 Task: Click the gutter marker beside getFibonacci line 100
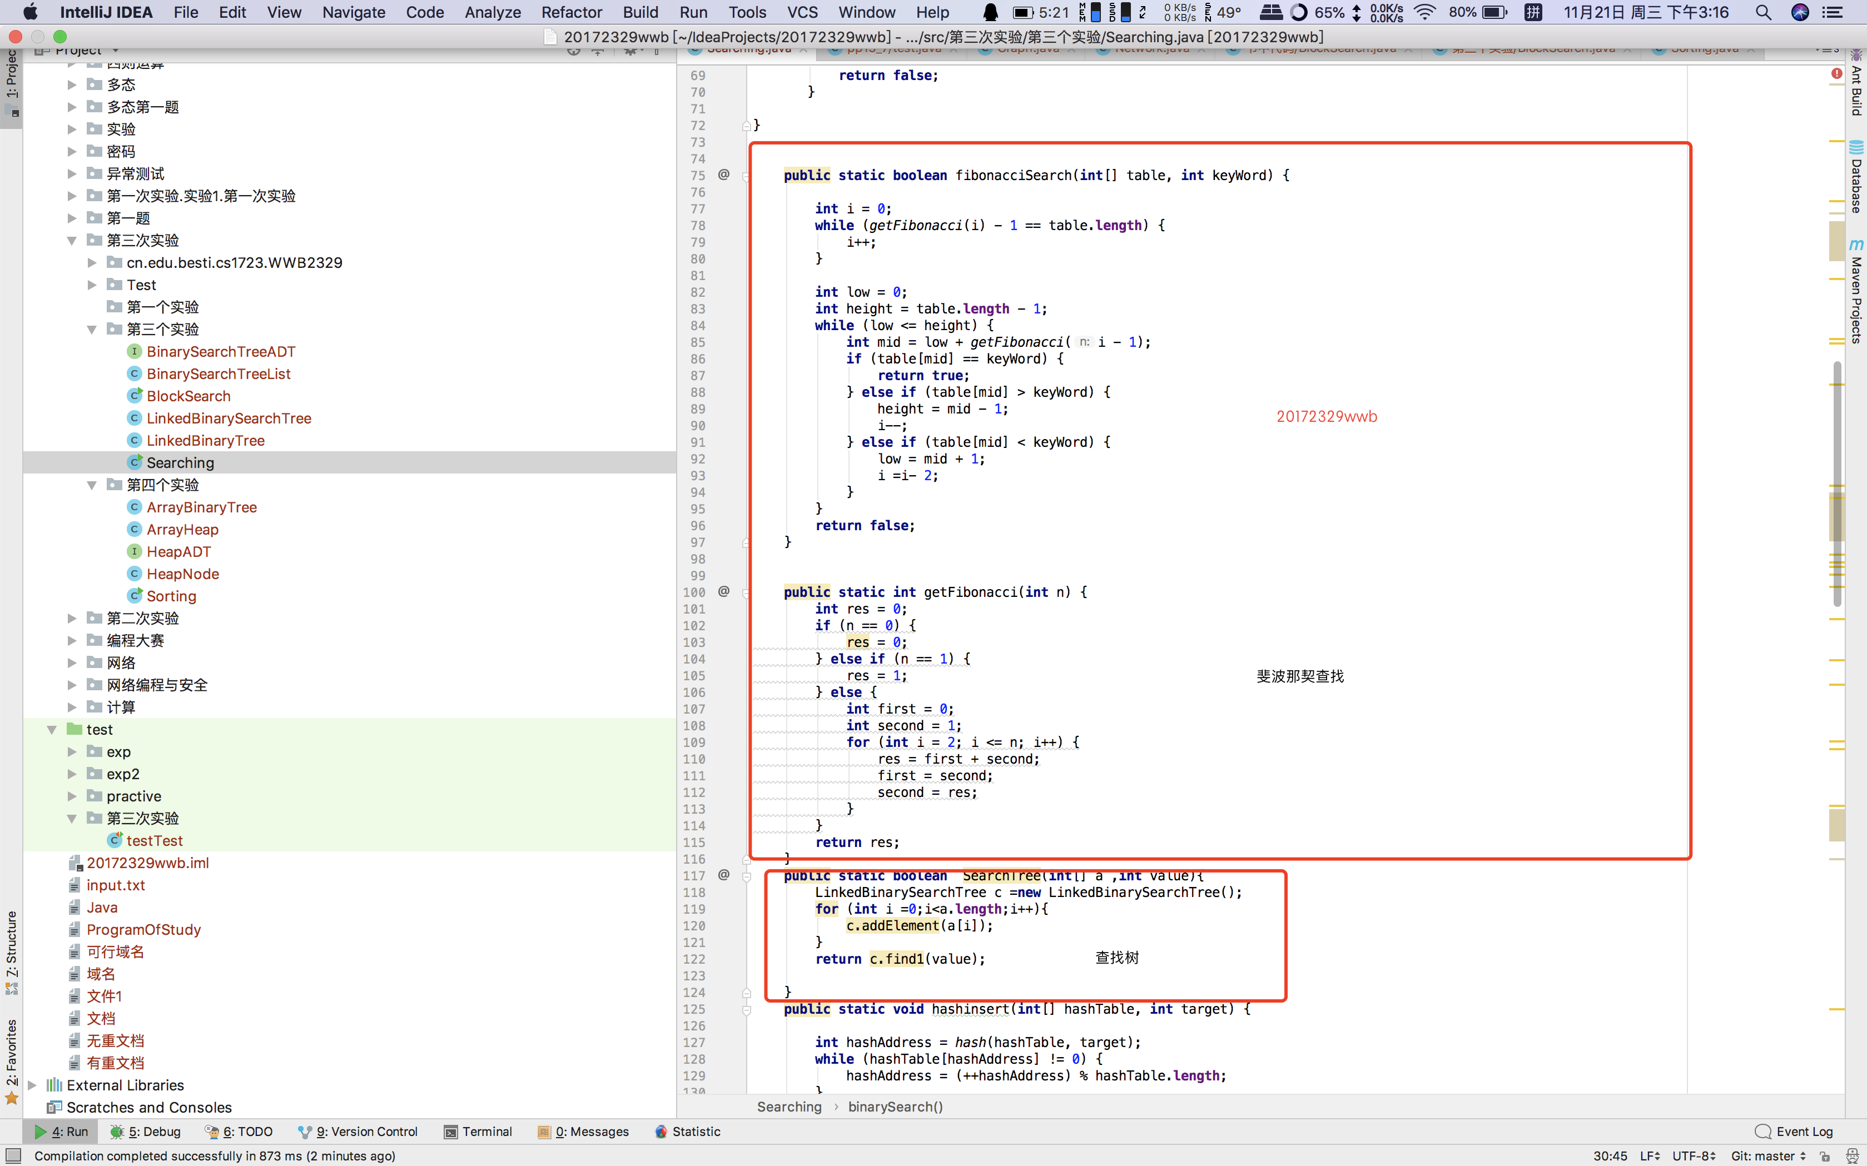[724, 591]
